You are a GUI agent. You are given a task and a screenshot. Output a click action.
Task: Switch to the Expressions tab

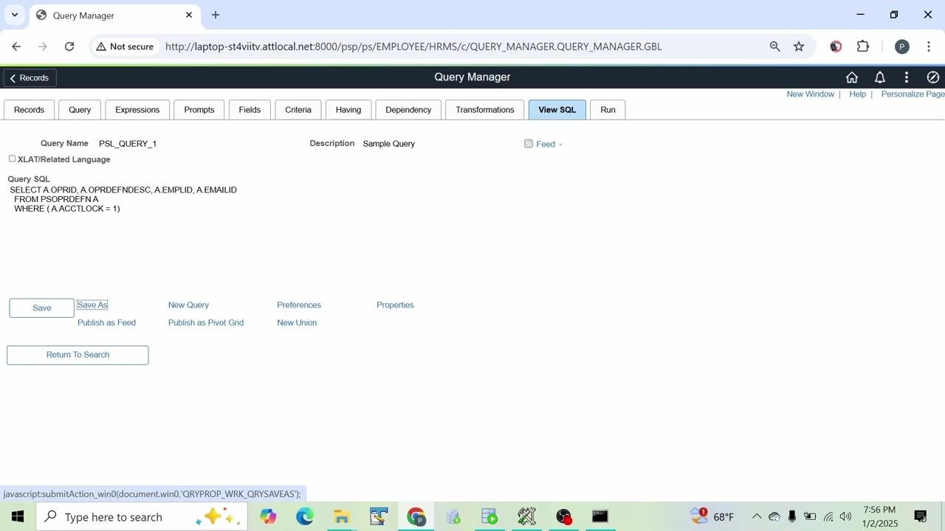[137, 110]
